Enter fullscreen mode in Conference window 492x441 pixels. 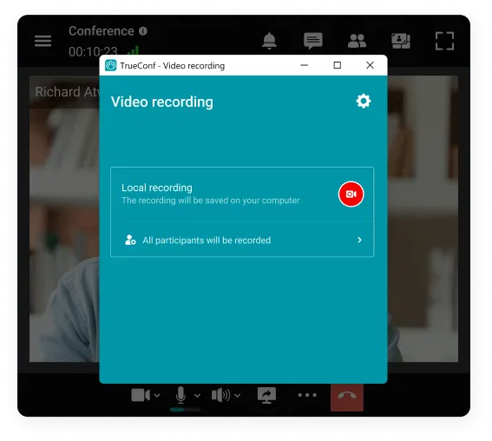[x=444, y=41]
